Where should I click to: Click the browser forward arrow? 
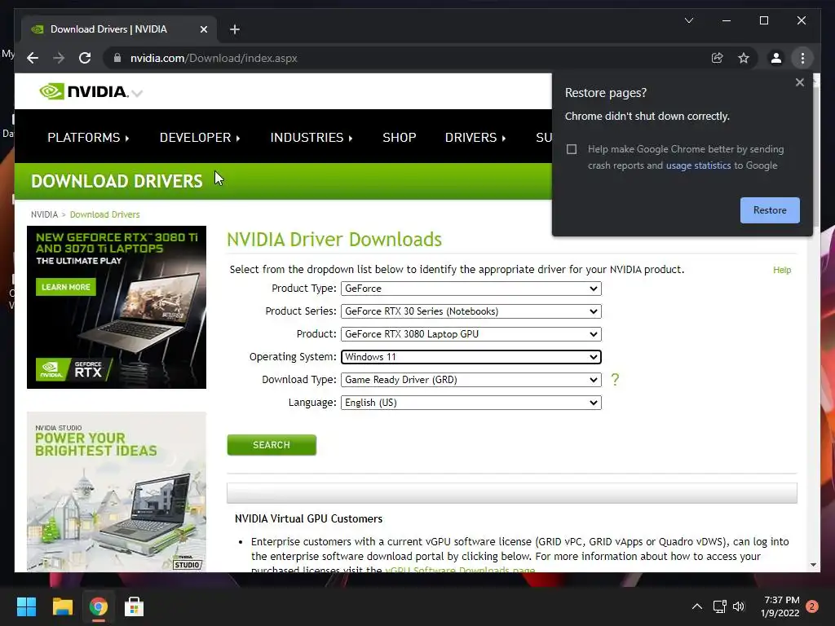point(59,58)
